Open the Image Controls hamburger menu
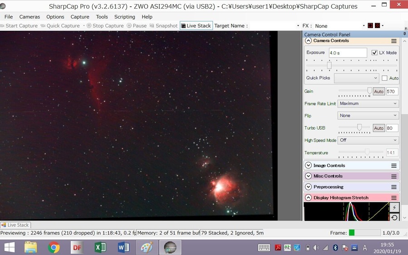The image size is (408, 255). [x=393, y=166]
